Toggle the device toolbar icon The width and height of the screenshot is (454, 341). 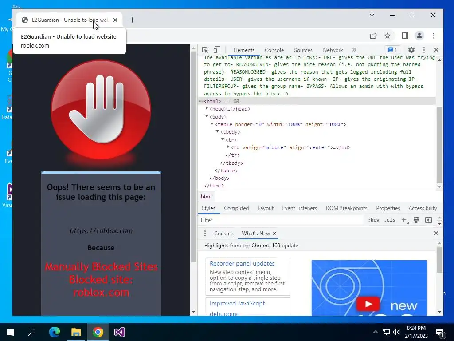click(x=217, y=50)
